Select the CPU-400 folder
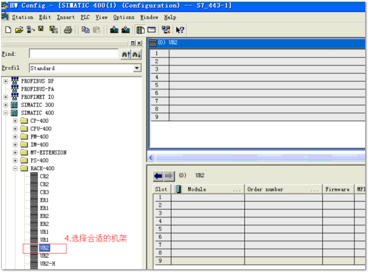The image size is (369, 273). point(41,129)
